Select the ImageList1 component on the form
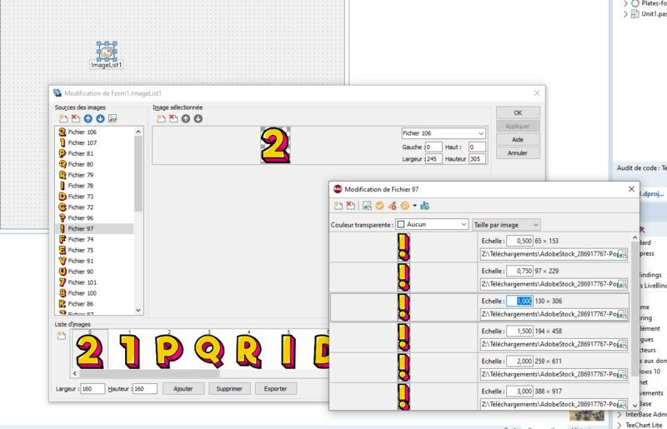667x429 pixels. [x=107, y=51]
